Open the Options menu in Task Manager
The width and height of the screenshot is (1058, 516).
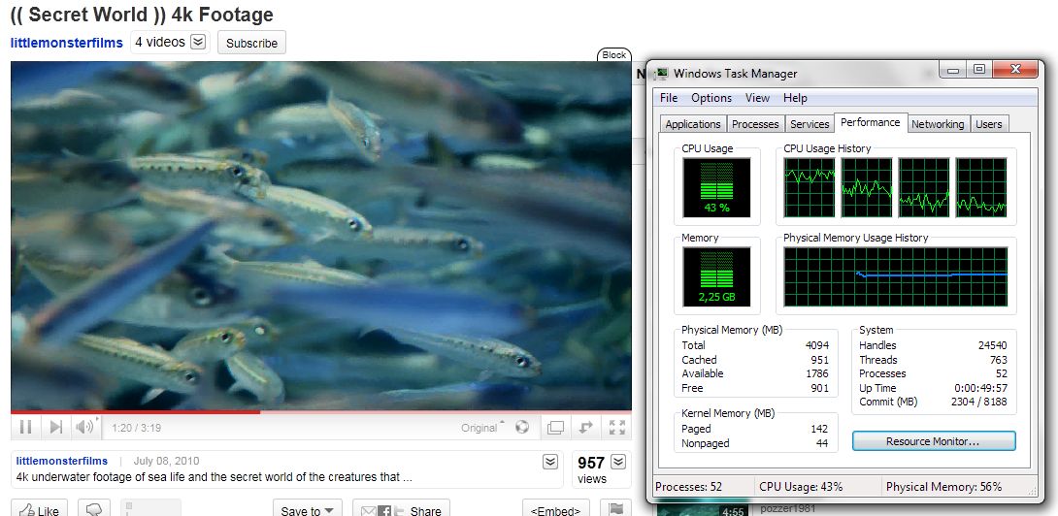pyautogui.click(x=711, y=98)
